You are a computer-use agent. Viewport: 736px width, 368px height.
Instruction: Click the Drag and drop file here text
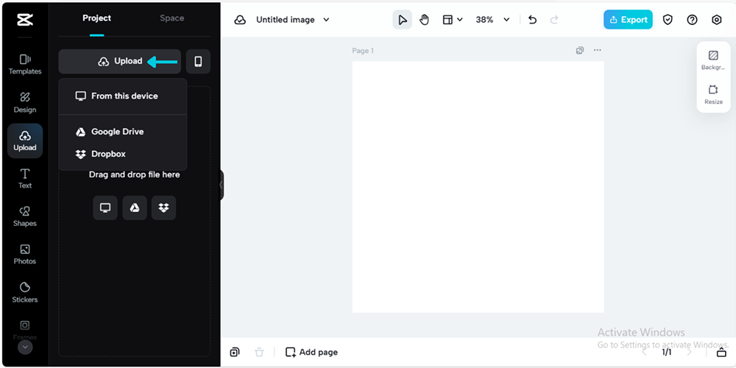(x=134, y=174)
